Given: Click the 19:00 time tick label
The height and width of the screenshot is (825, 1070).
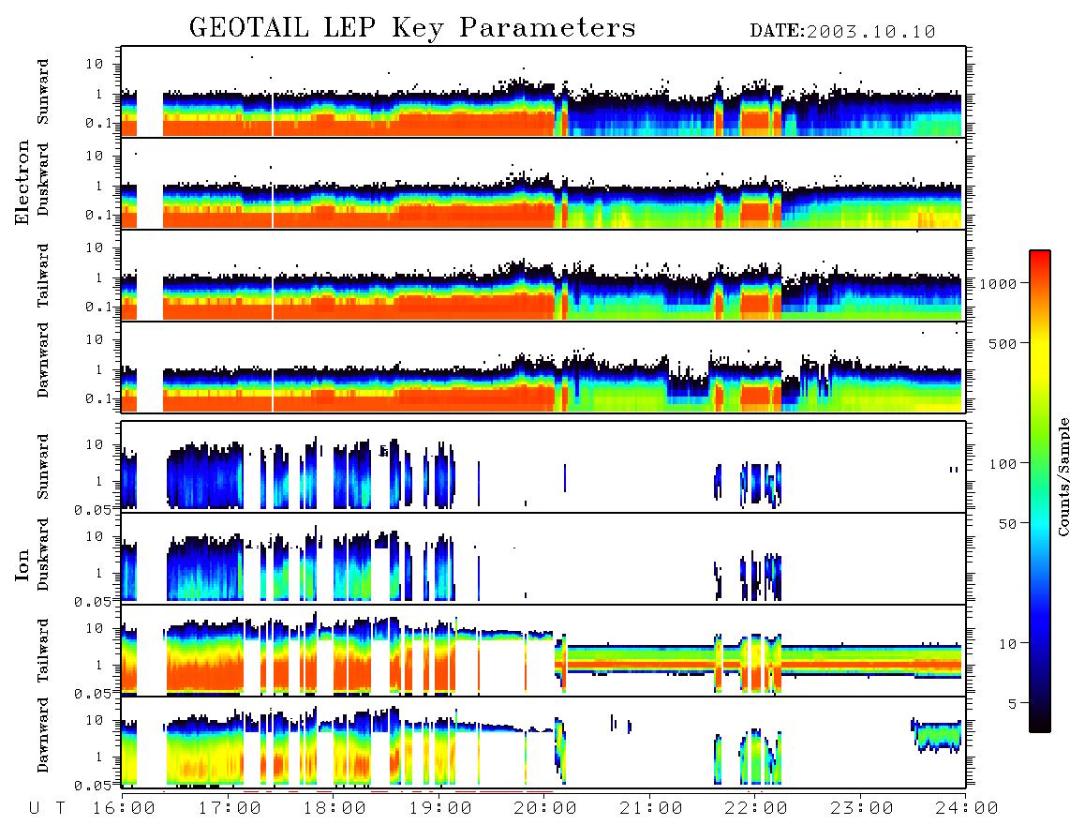Looking at the screenshot, I should point(440,809).
